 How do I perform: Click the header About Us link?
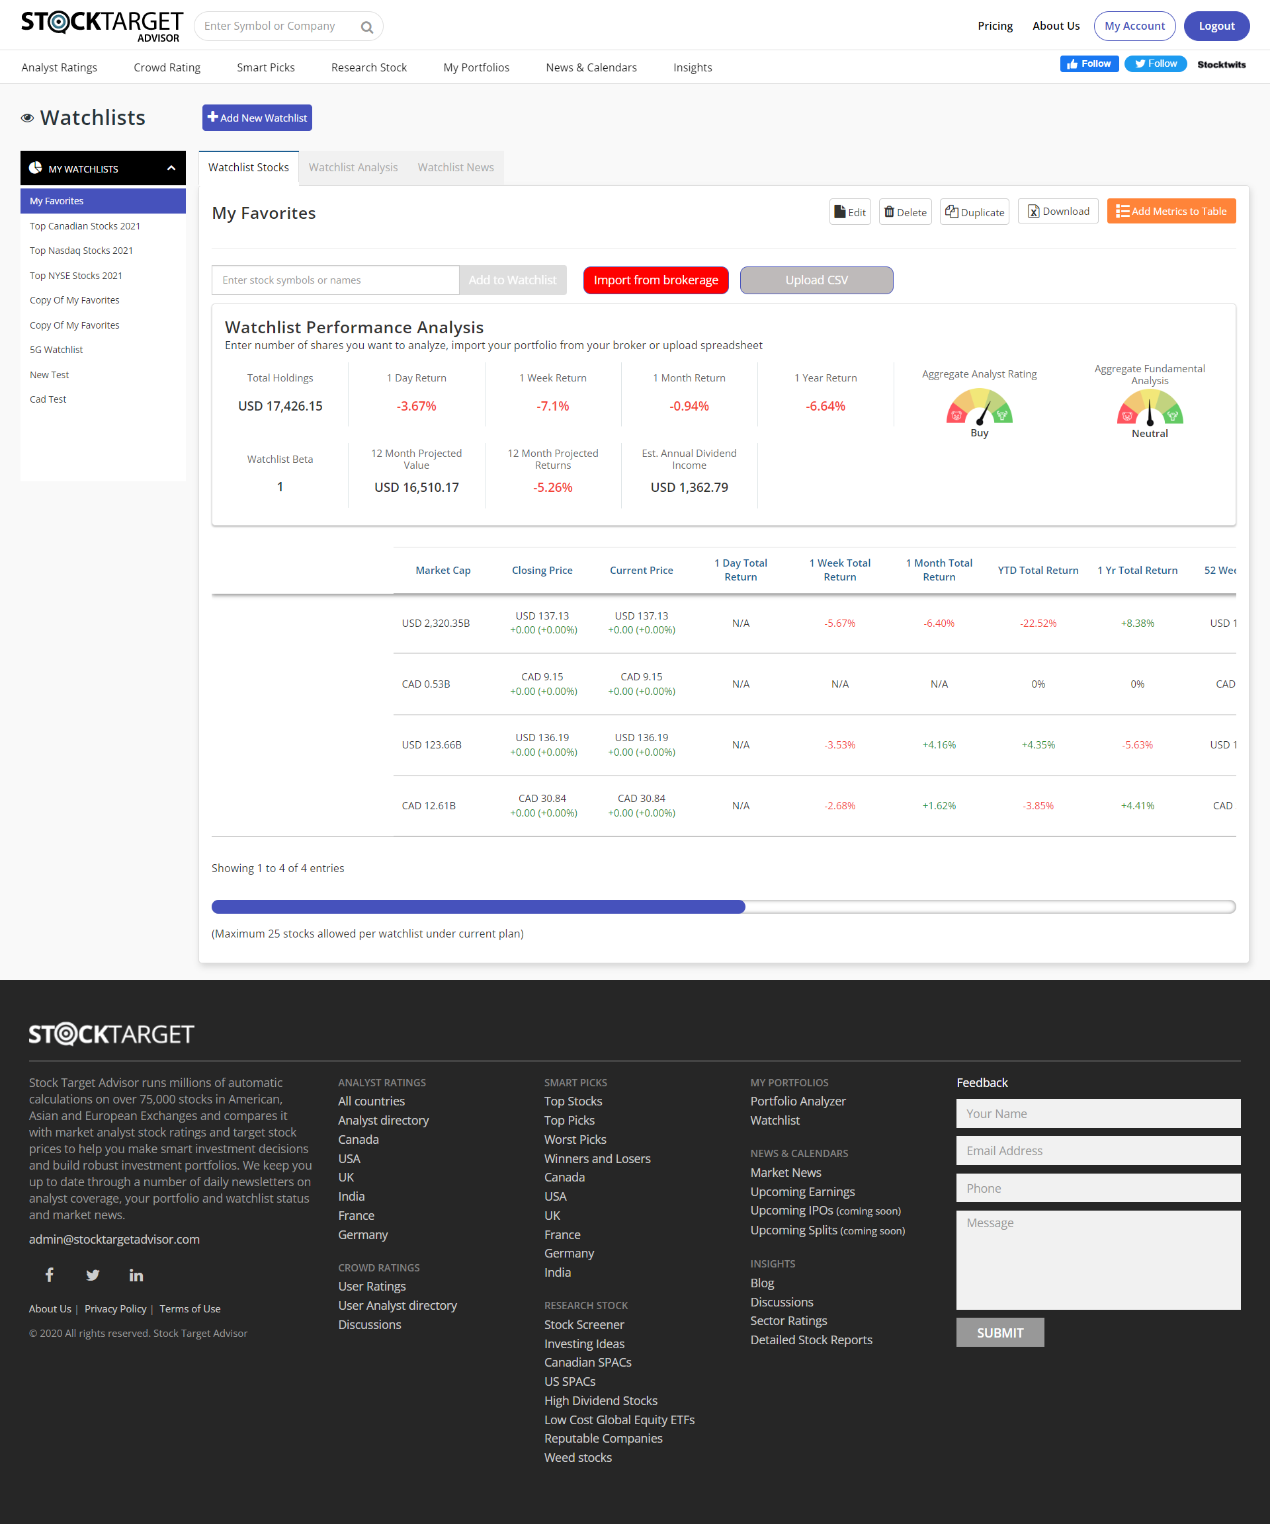pos(1056,26)
